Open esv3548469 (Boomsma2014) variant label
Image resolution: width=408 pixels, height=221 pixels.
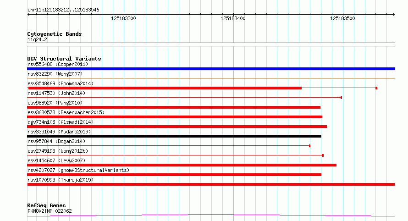61,83
